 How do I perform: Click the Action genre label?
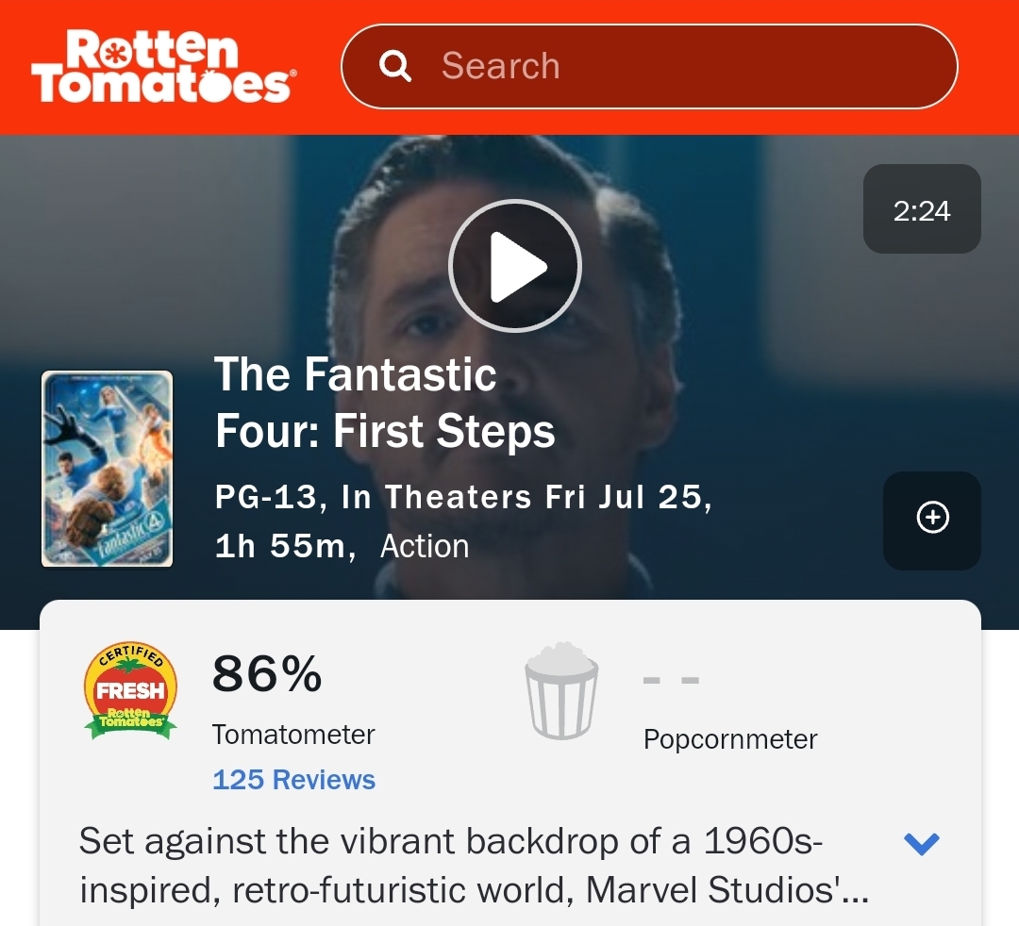[x=424, y=547]
